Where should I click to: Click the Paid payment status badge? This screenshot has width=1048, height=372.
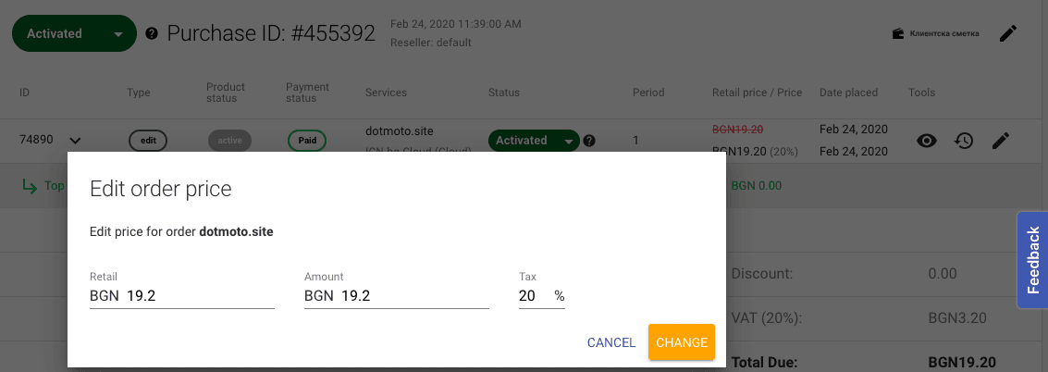(306, 141)
